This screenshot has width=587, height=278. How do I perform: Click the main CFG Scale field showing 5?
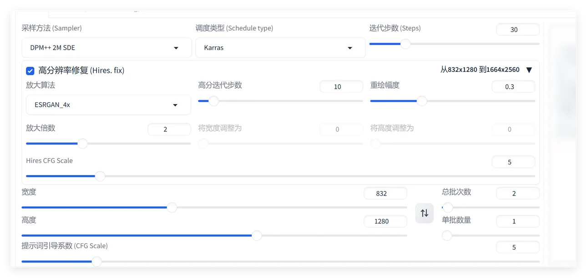[518, 247]
